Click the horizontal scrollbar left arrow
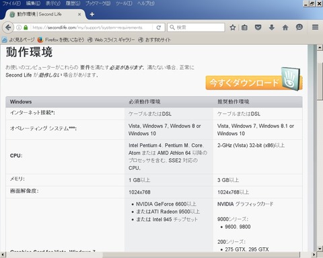 (x=3, y=255)
